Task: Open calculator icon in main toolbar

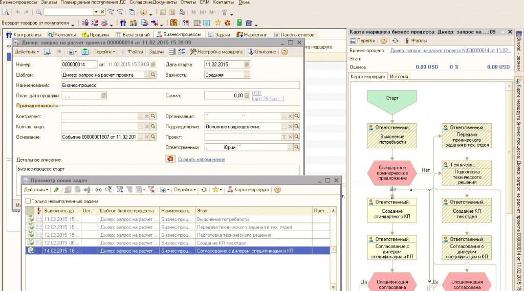Action: point(163,12)
